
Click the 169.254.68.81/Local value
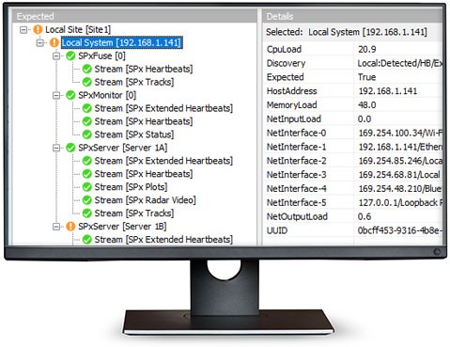(x=399, y=175)
